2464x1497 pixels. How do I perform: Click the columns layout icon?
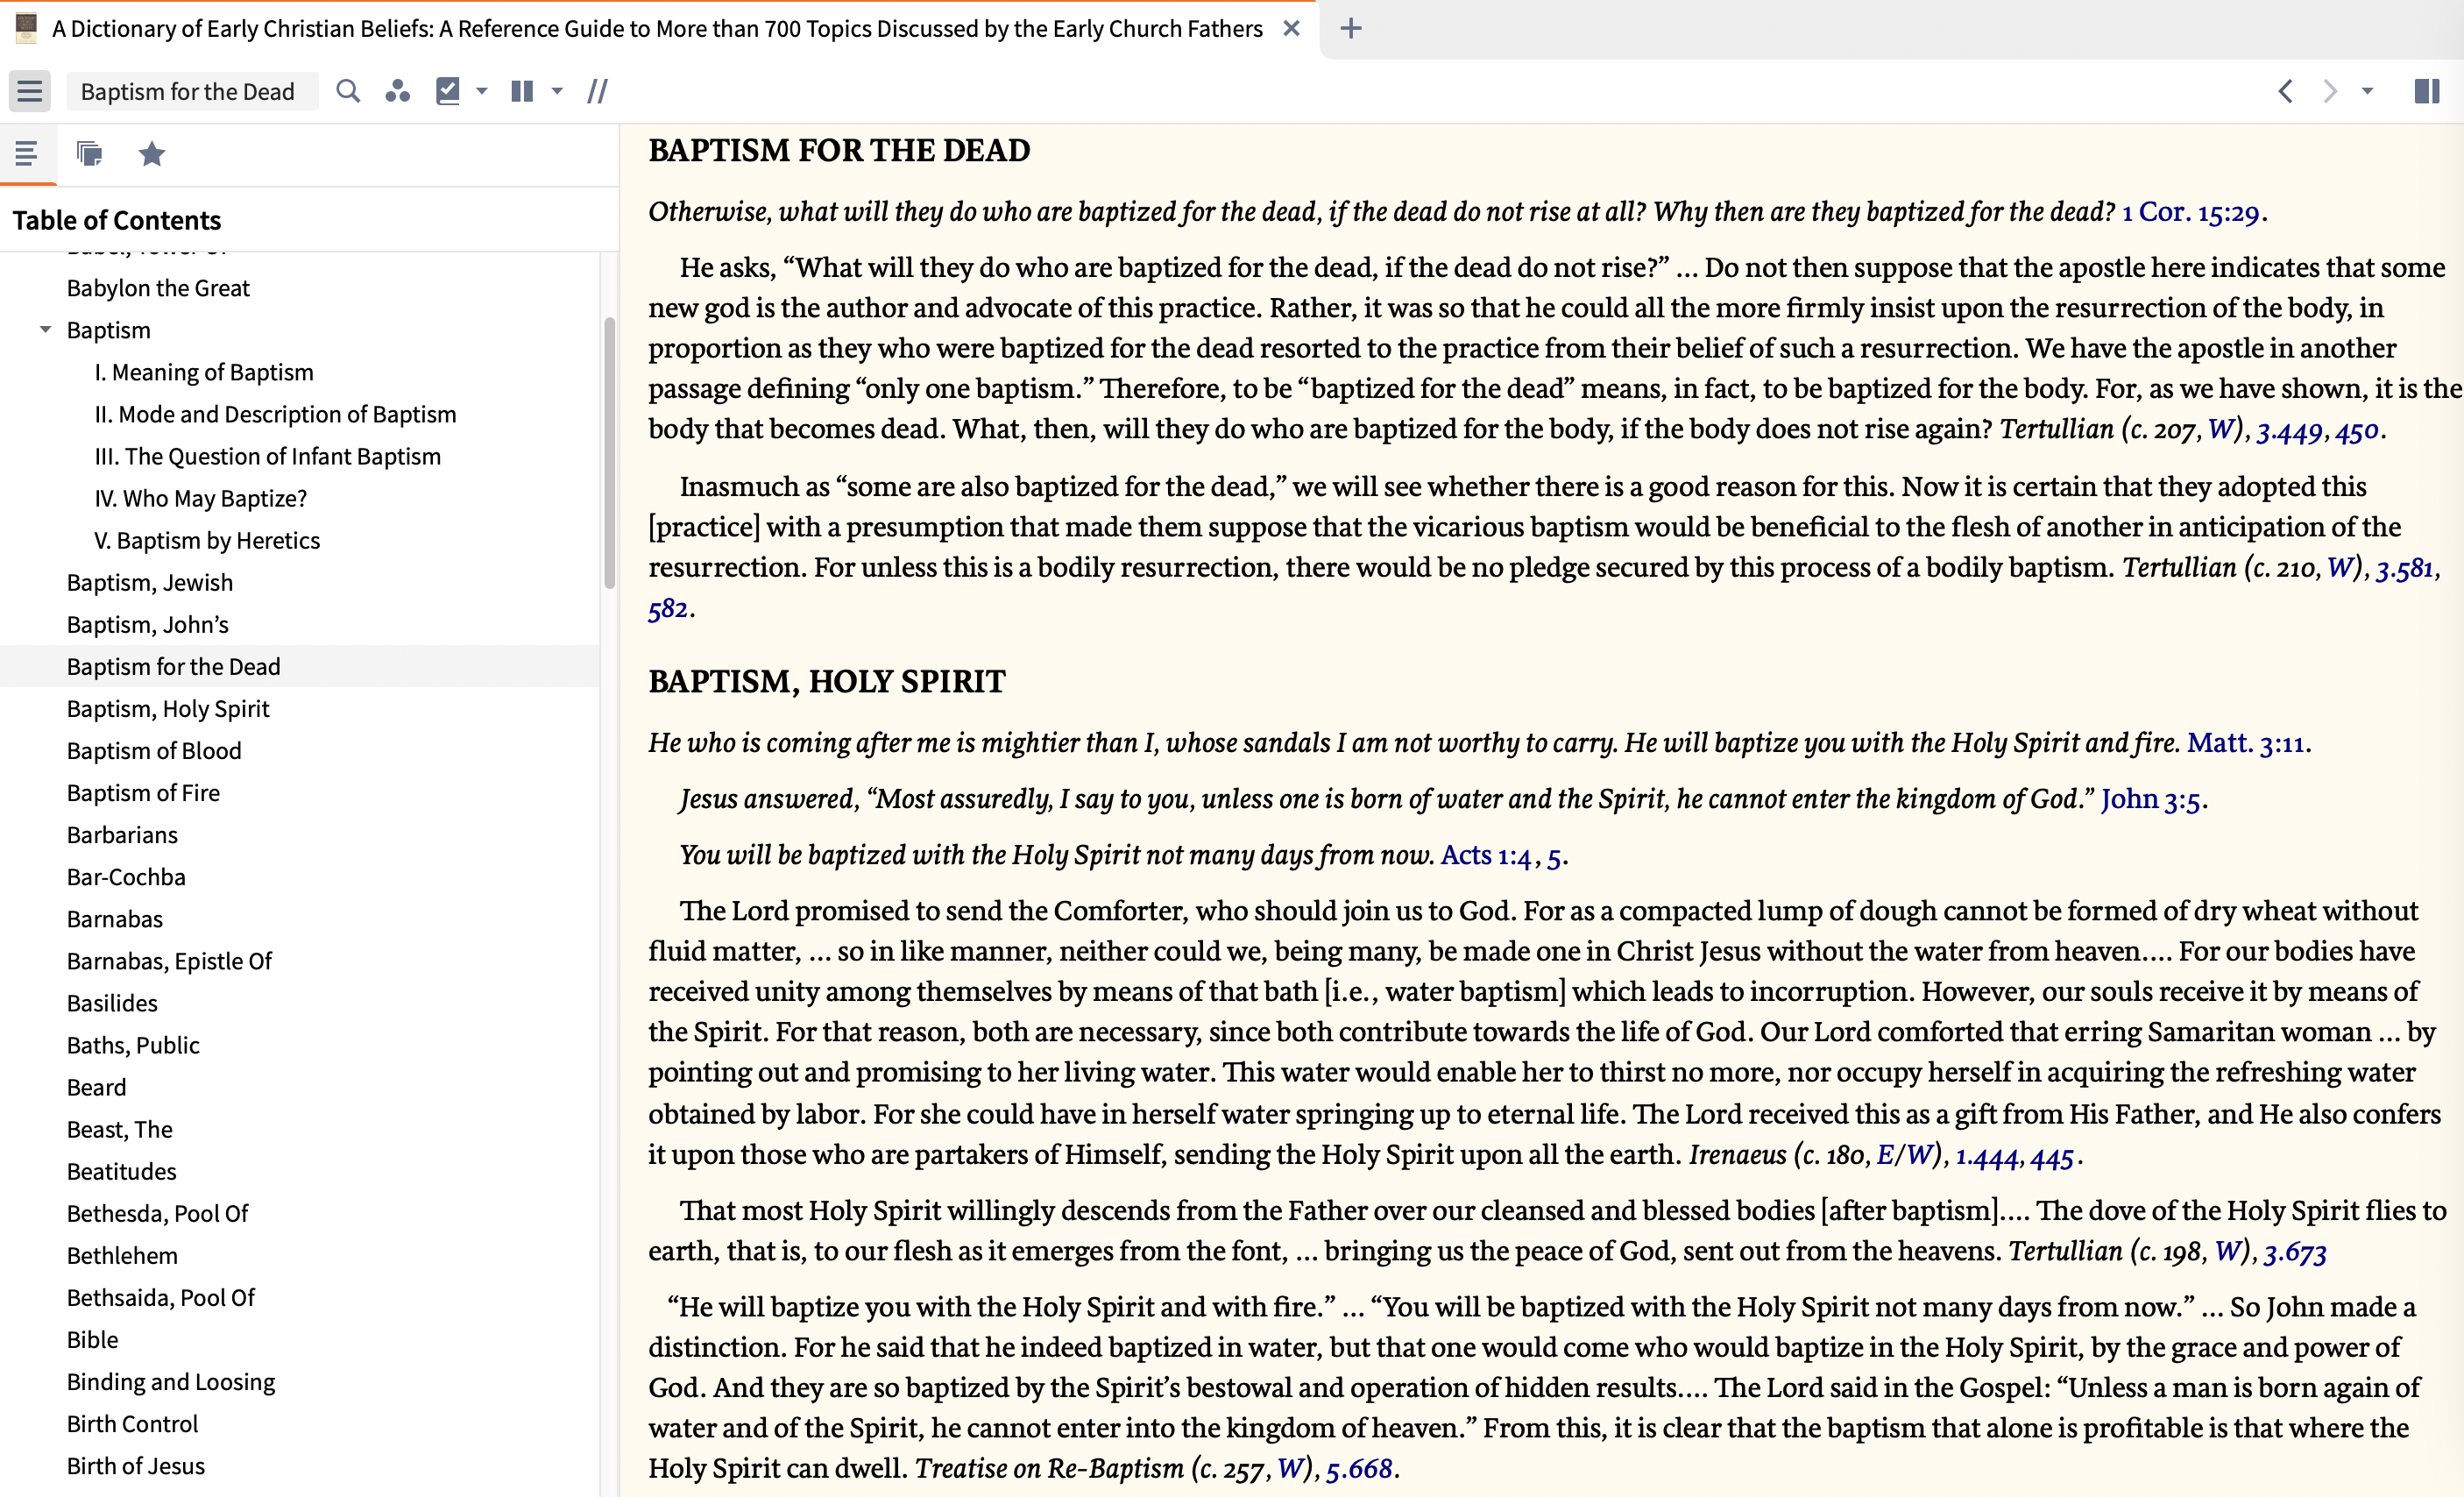tap(522, 91)
